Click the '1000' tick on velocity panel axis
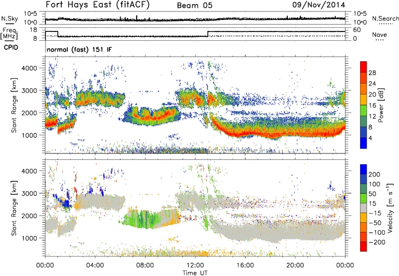This screenshot has height=276, width=399. (29, 238)
